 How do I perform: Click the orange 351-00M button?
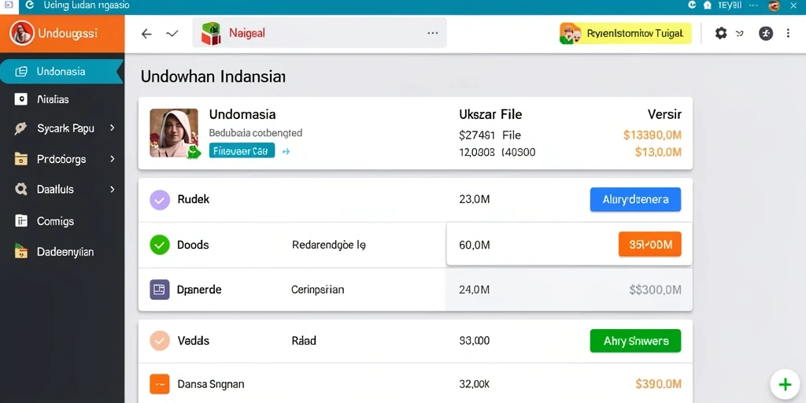pos(649,244)
